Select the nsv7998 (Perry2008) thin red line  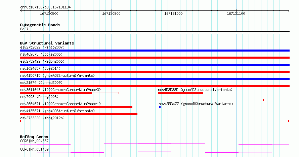point(142,100)
